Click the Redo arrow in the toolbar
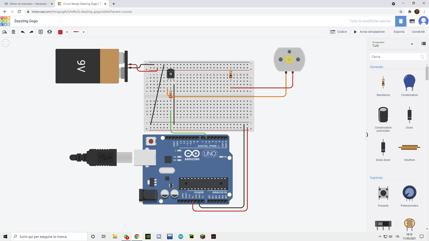Image resolution: width=429 pixels, height=241 pixels. tap(32, 31)
